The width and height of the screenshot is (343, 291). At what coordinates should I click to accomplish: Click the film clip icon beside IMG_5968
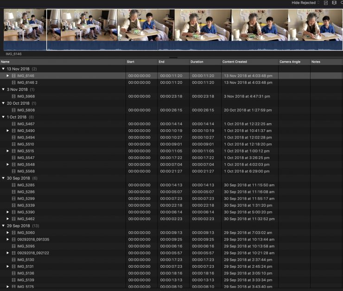pyautogui.click(x=14, y=96)
